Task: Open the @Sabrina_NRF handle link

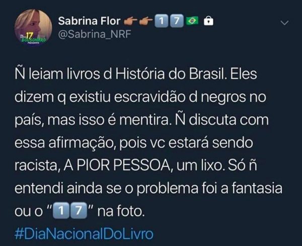Action: (x=95, y=34)
